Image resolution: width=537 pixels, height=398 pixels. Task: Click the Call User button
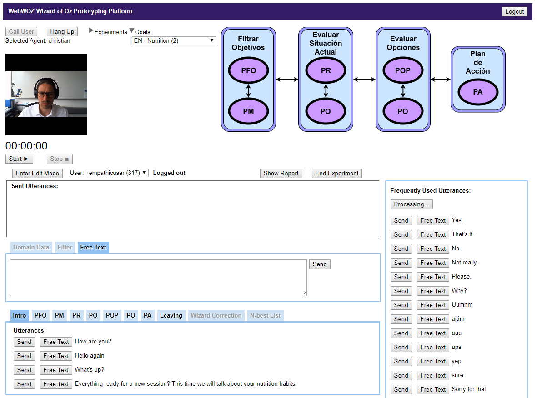pyautogui.click(x=21, y=31)
